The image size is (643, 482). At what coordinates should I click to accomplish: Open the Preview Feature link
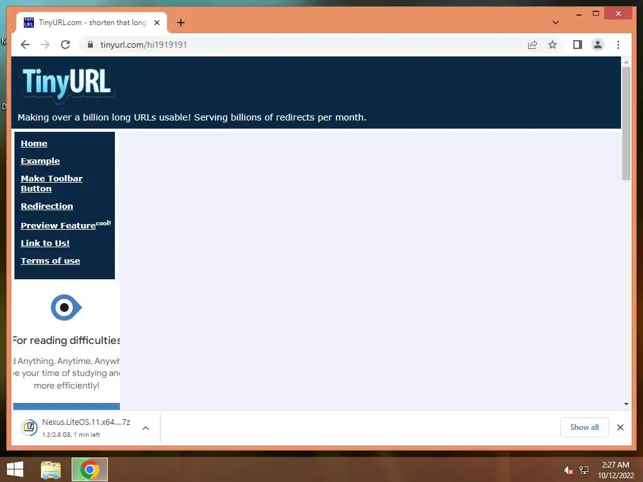click(x=58, y=225)
